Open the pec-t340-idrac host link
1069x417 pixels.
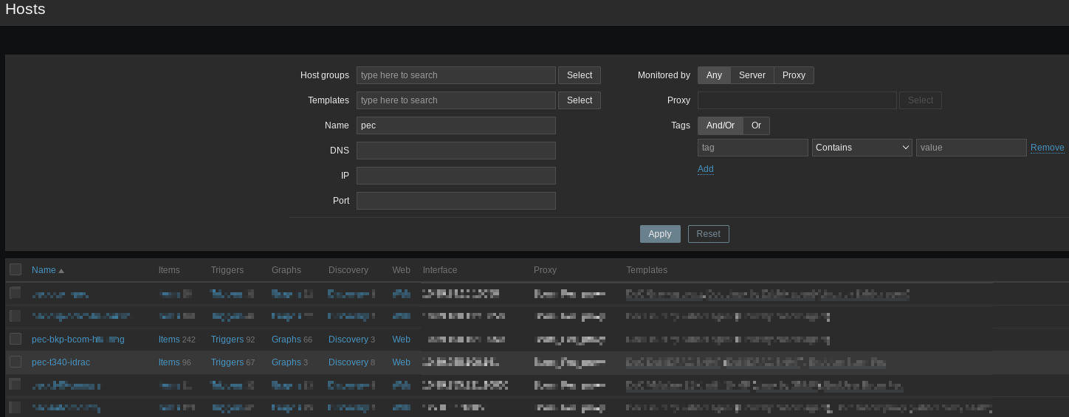61,362
